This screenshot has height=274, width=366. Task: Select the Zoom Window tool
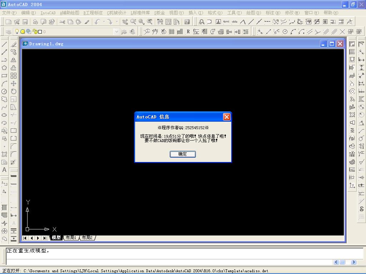[x=142, y=22]
